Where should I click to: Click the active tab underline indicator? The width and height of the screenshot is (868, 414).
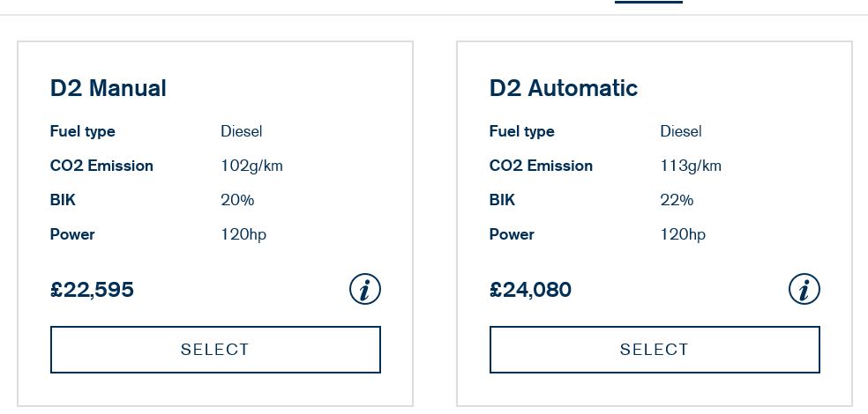(x=648, y=2)
